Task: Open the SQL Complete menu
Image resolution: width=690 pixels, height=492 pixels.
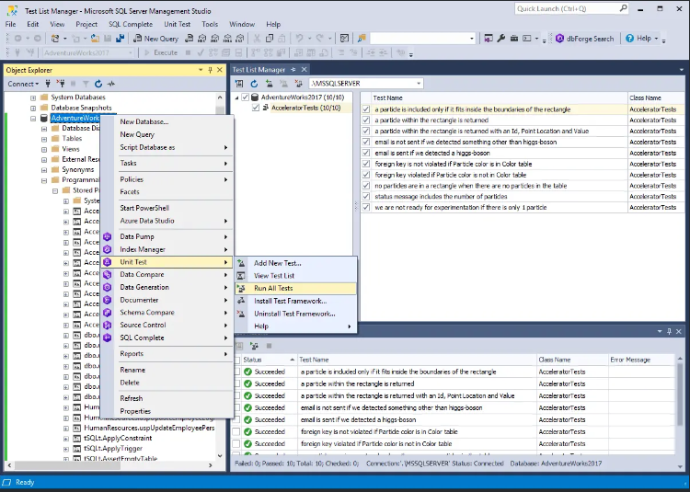Action: pyautogui.click(x=131, y=24)
